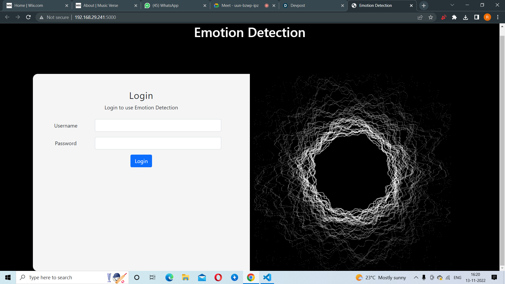
Task: Toggle microphone icon in the system tray
Action: (x=424, y=277)
